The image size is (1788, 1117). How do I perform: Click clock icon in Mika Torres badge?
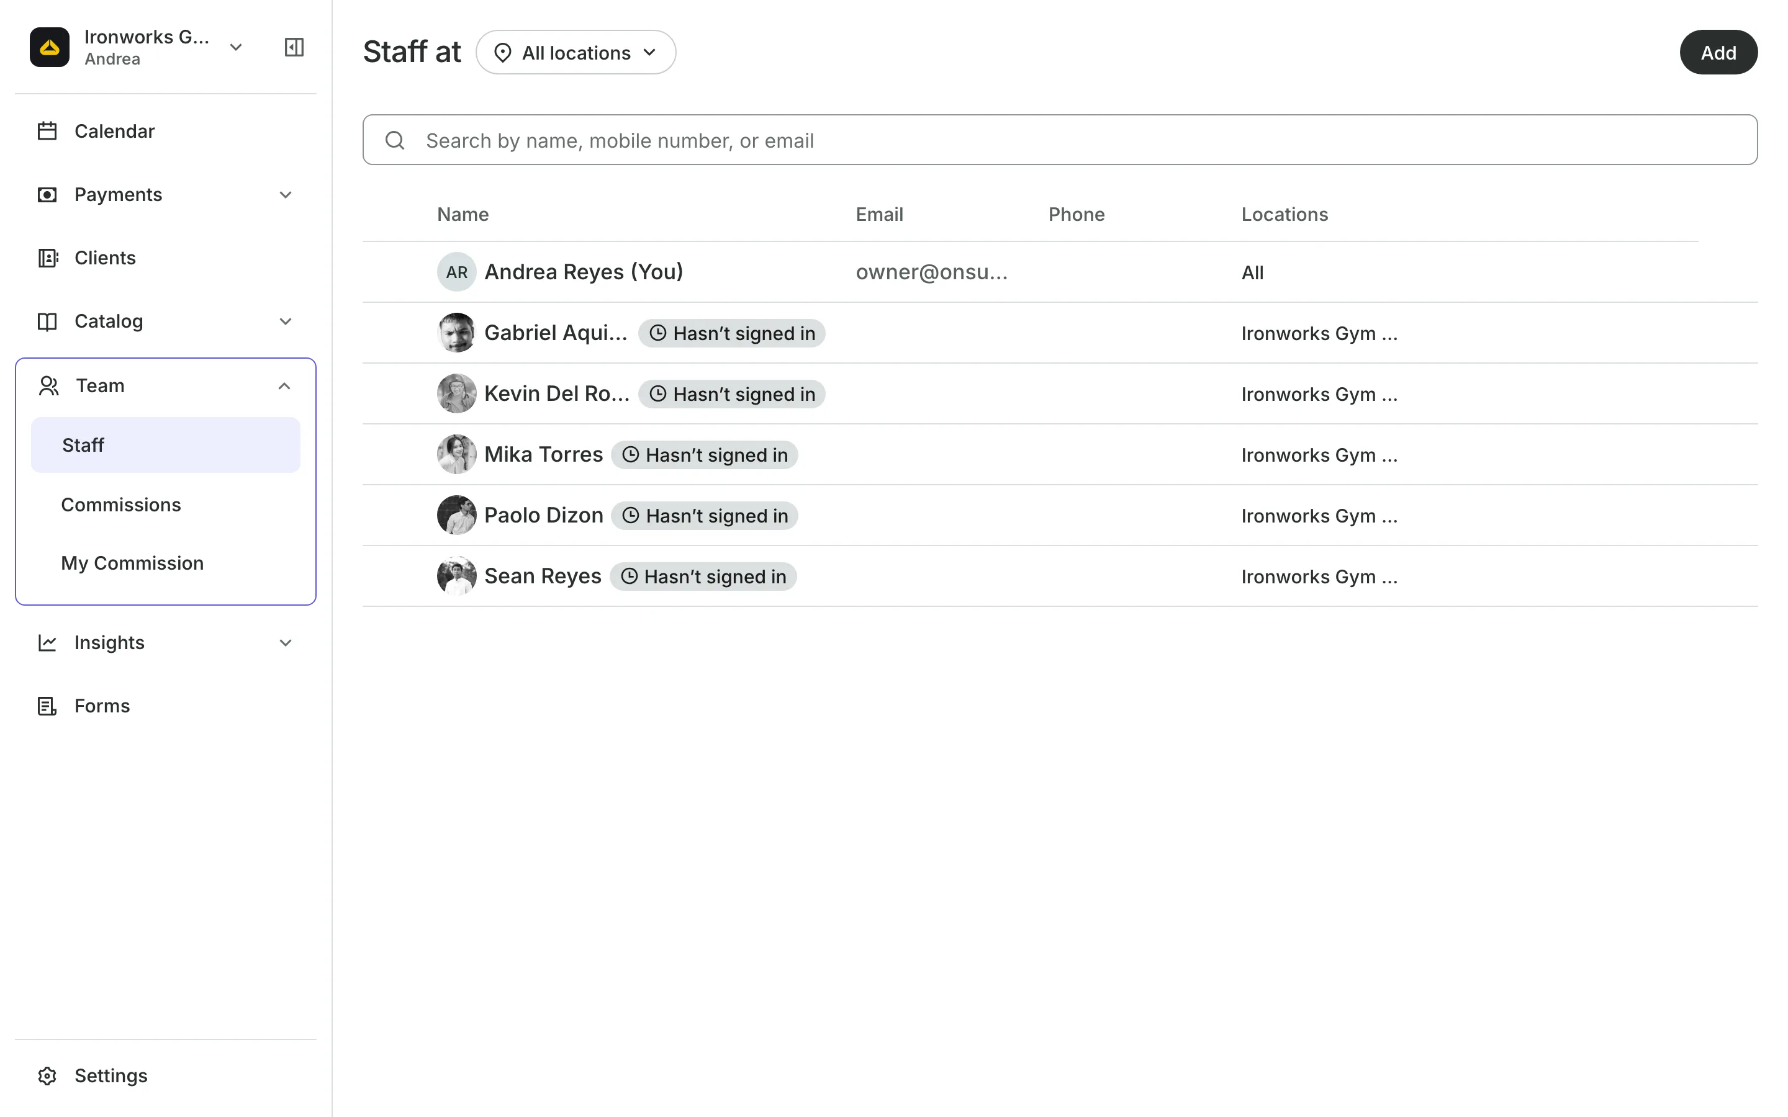click(x=630, y=454)
